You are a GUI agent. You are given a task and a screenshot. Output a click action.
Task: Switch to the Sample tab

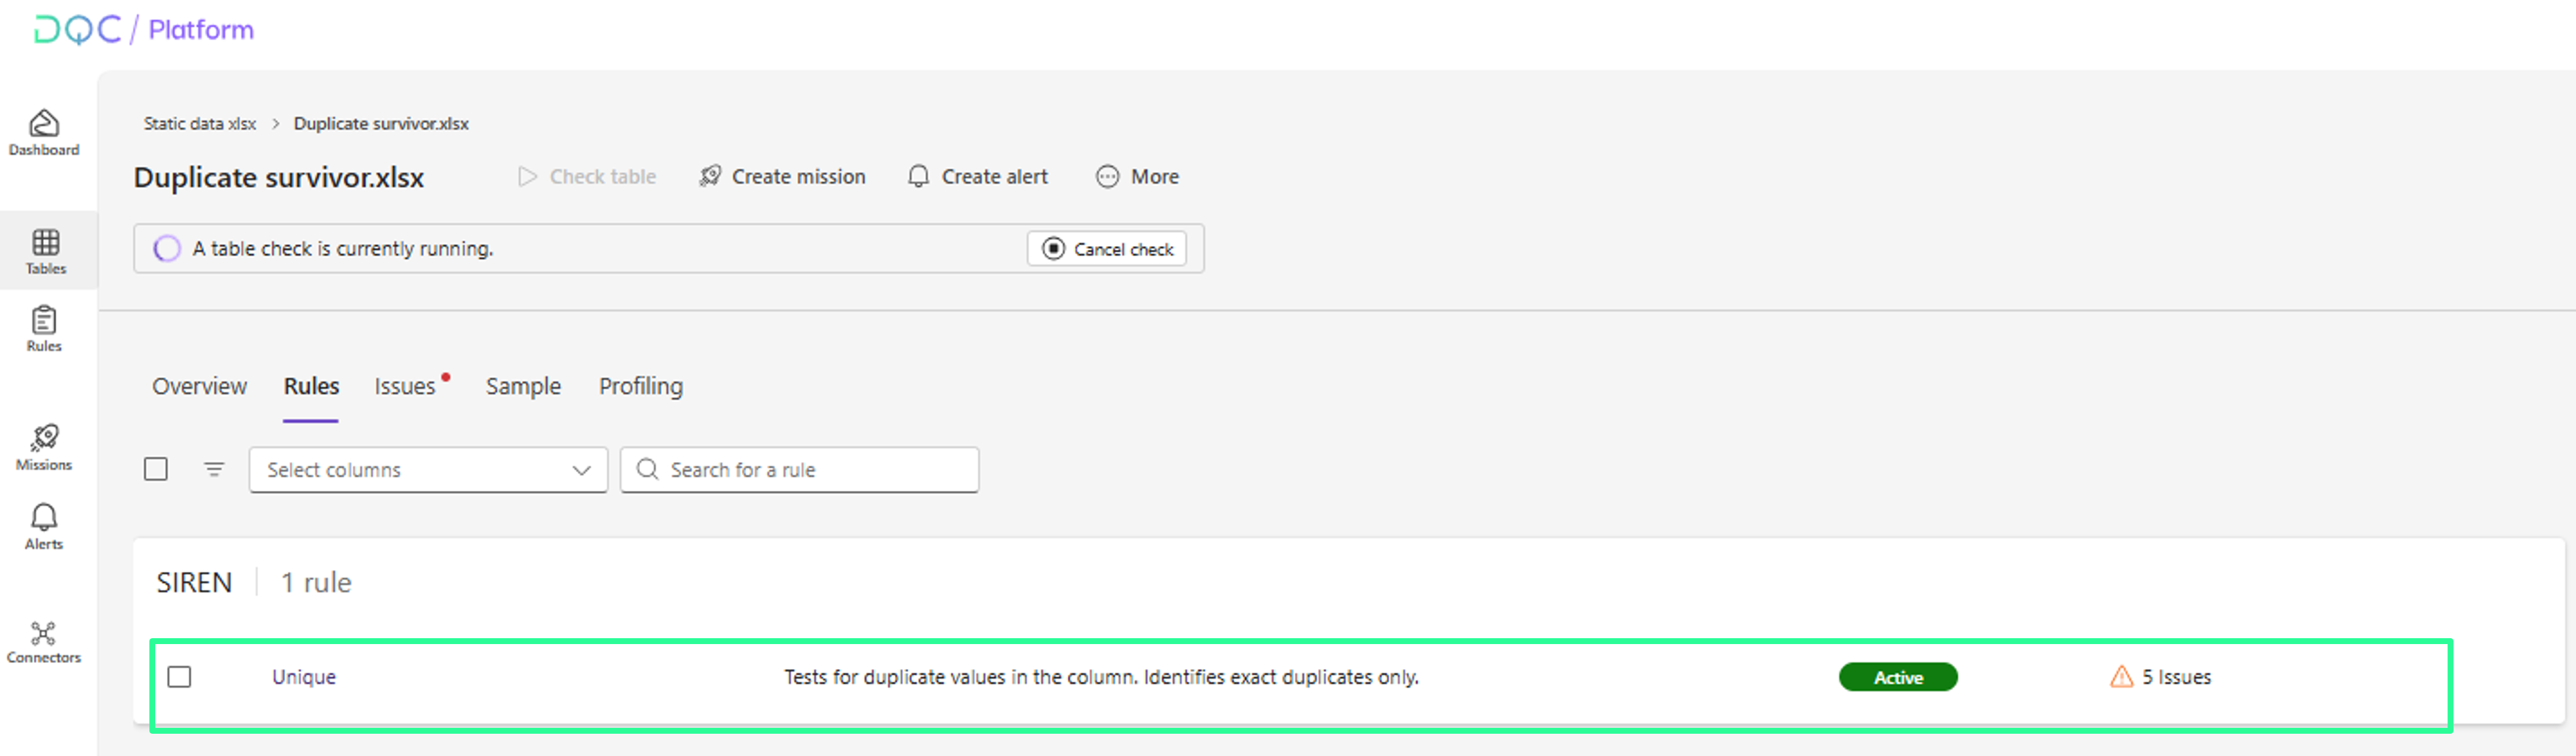pyautogui.click(x=523, y=386)
